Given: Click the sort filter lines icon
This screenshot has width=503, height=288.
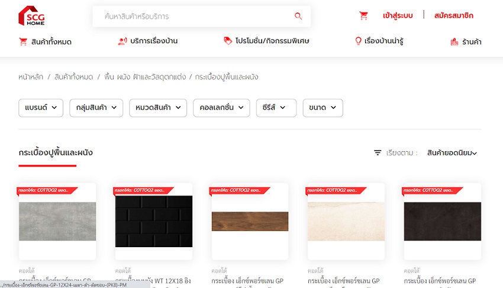Looking at the screenshot, I should tap(378, 153).
